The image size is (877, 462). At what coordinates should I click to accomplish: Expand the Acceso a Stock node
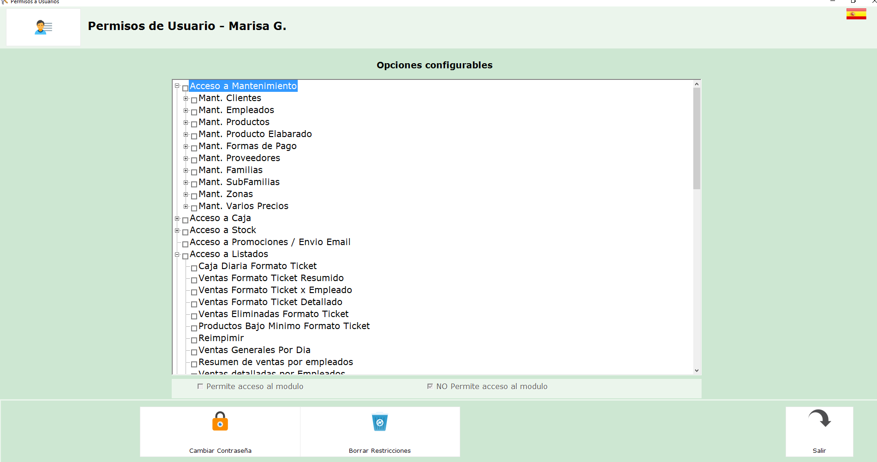(177, 230)
